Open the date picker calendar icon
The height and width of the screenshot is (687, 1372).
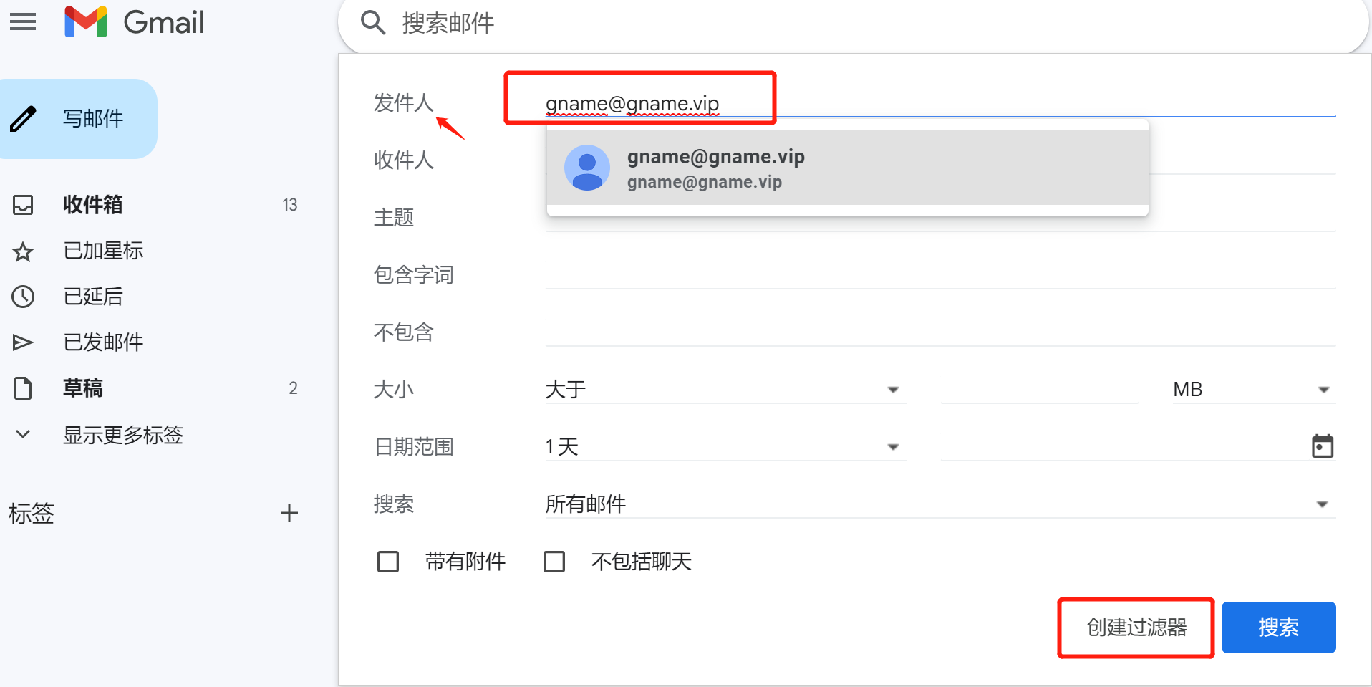coord(1323,446)
